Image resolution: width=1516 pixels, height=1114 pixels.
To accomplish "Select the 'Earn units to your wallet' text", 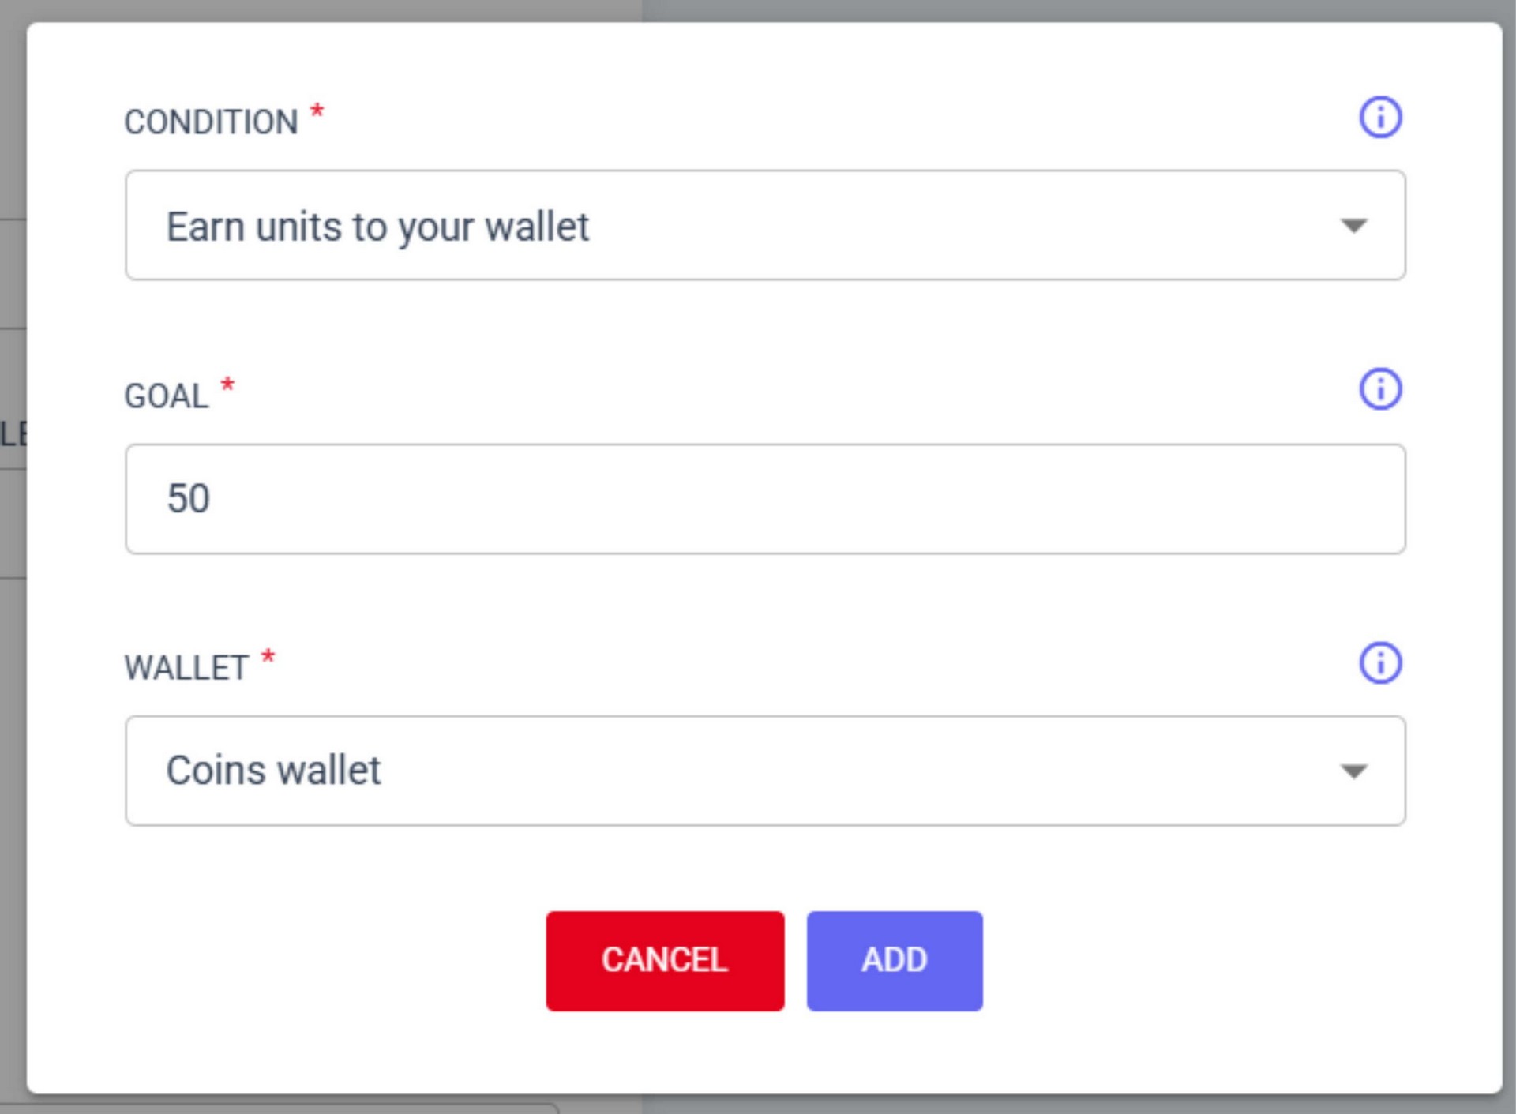I will coord(377,227).
